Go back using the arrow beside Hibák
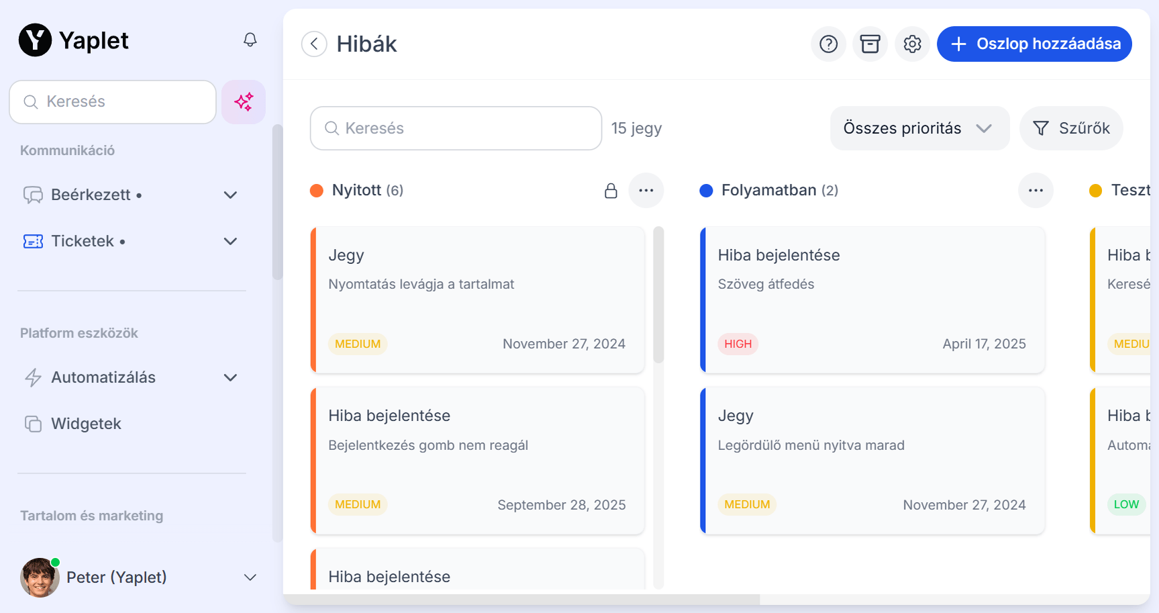The width and height of the screenshot is (1159, 613). 314,44
